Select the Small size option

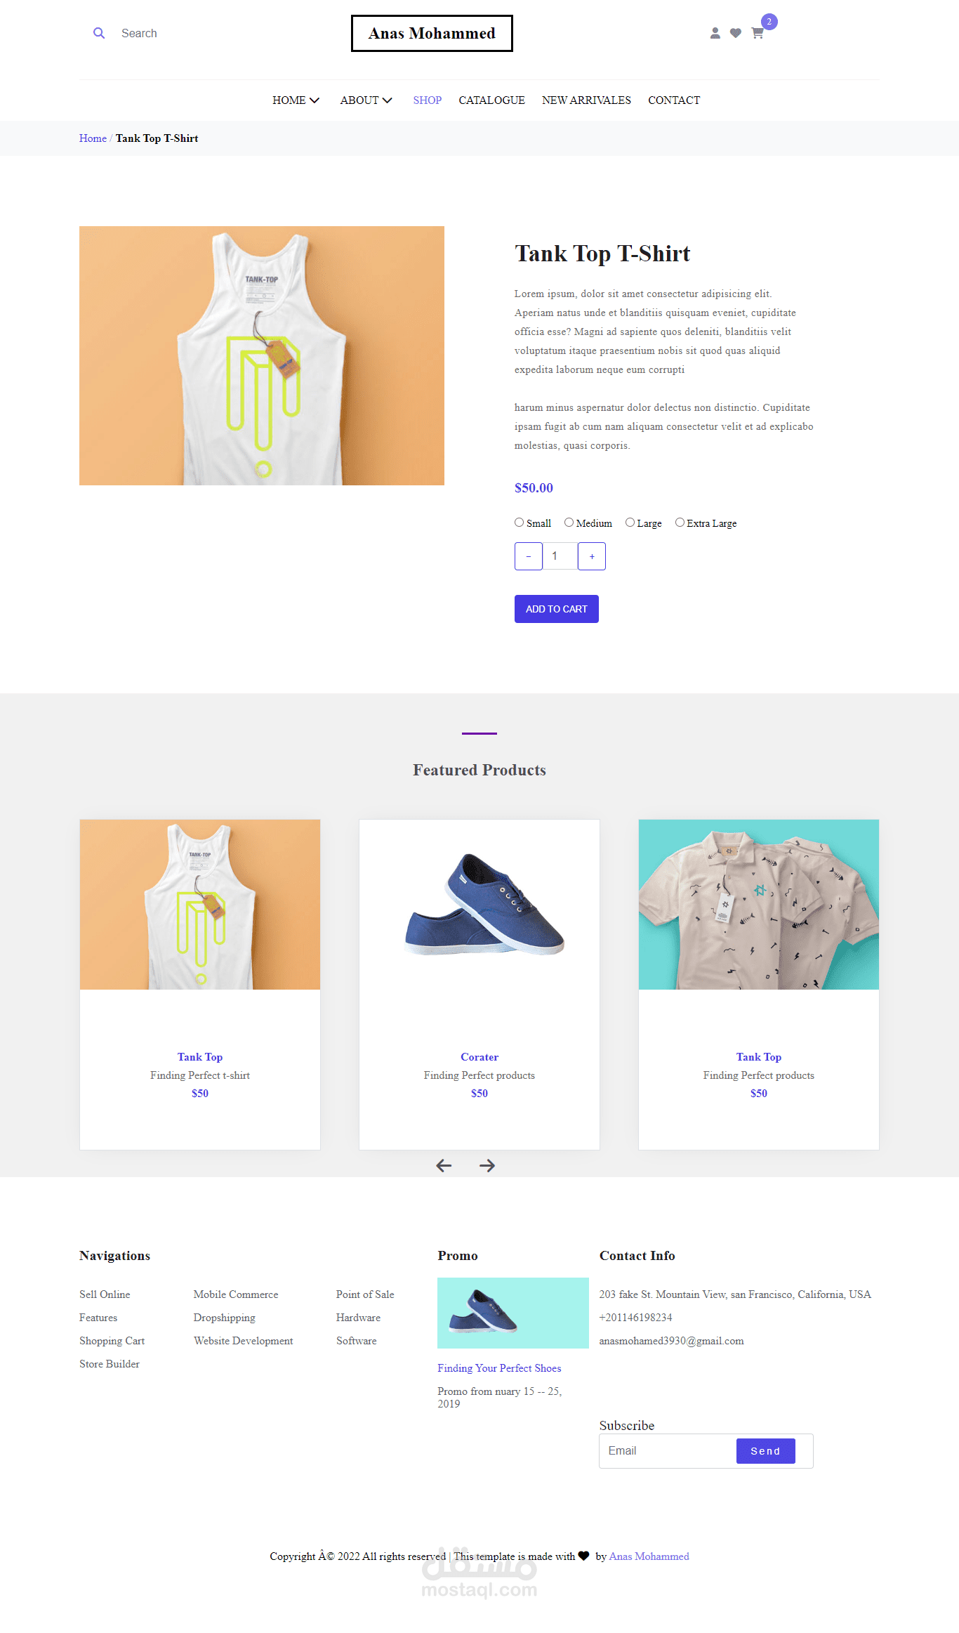point(520,523)
